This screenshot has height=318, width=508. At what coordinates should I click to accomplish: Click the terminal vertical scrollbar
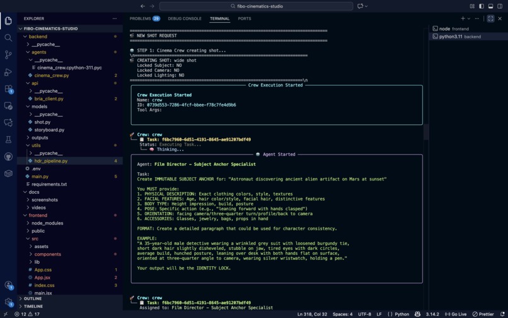coord(426,131)
